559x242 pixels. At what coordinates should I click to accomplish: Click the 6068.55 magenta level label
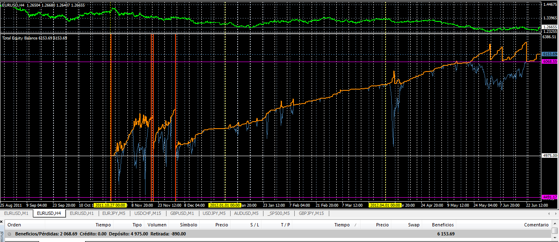550,62
